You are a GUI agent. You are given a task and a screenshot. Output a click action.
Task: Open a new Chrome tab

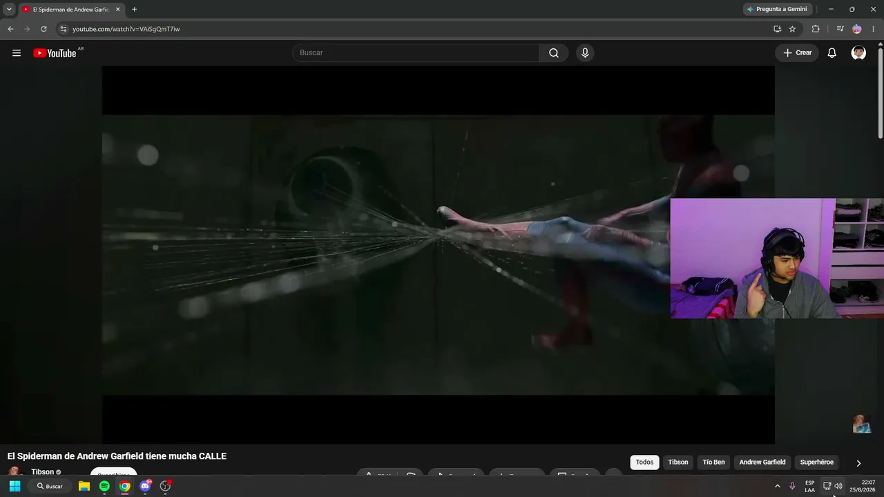click(134, 9)
